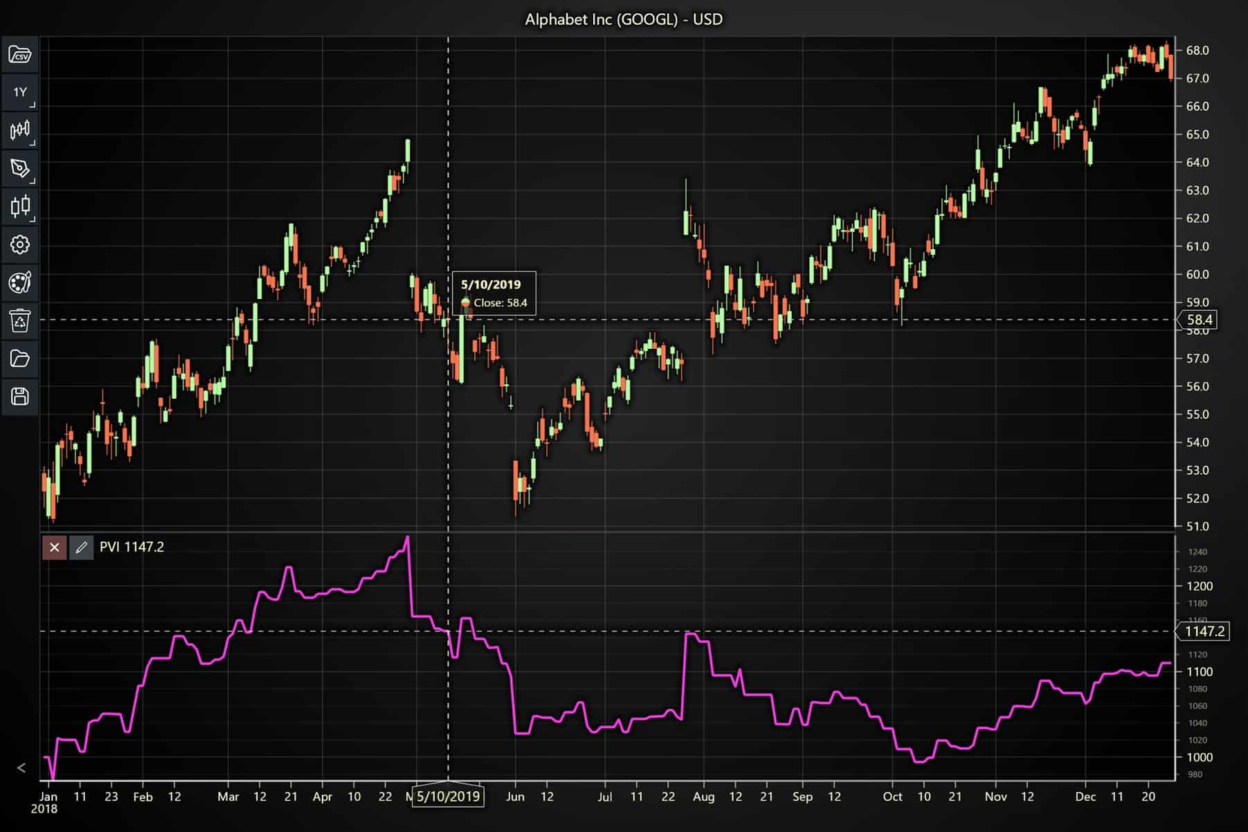1248x832 pixels.
Task: Edit the PVI indicator with pencil icon
Action: [x=81, y=548]
